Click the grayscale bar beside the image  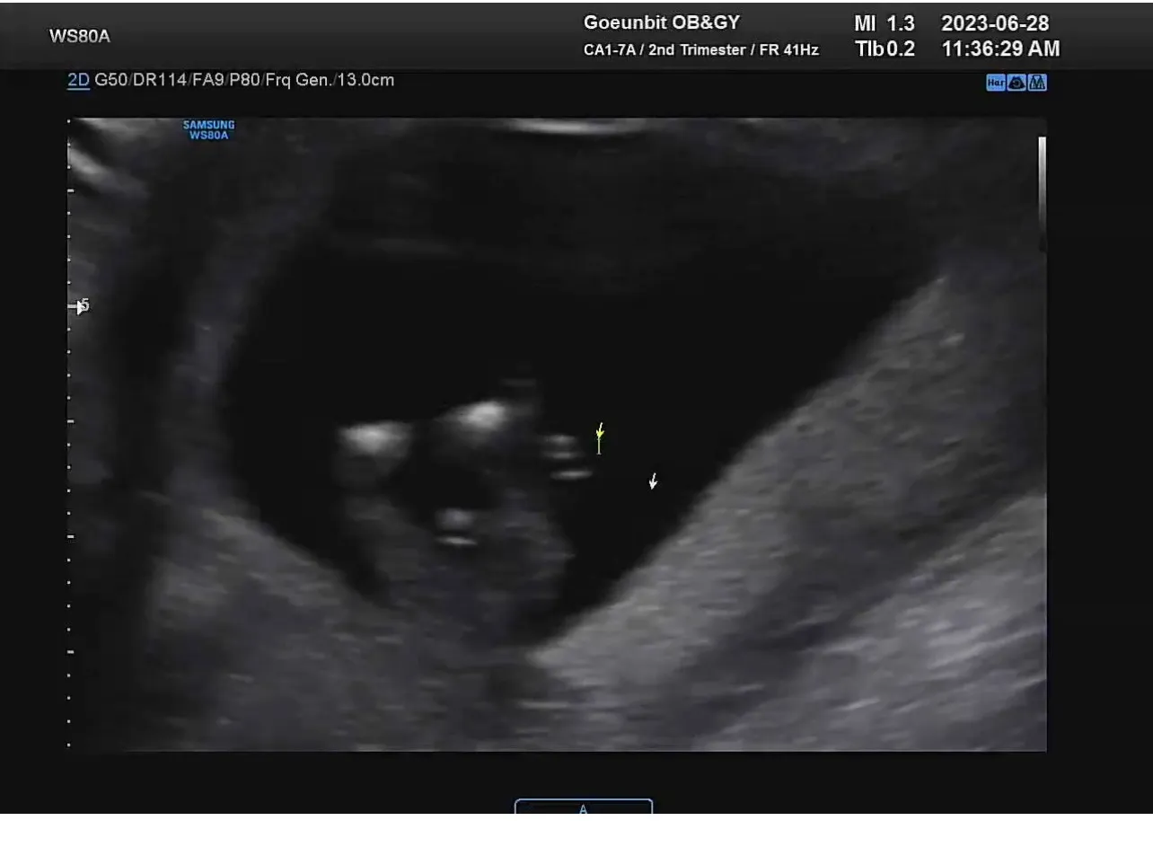(x=1042, y=193)
